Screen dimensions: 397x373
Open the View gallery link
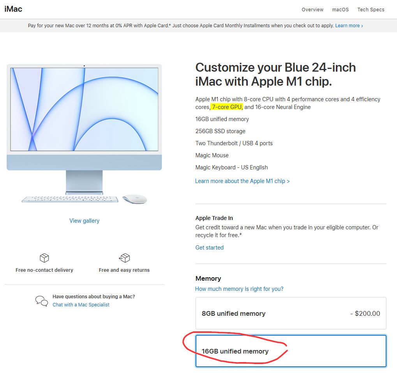pos(84,221)
